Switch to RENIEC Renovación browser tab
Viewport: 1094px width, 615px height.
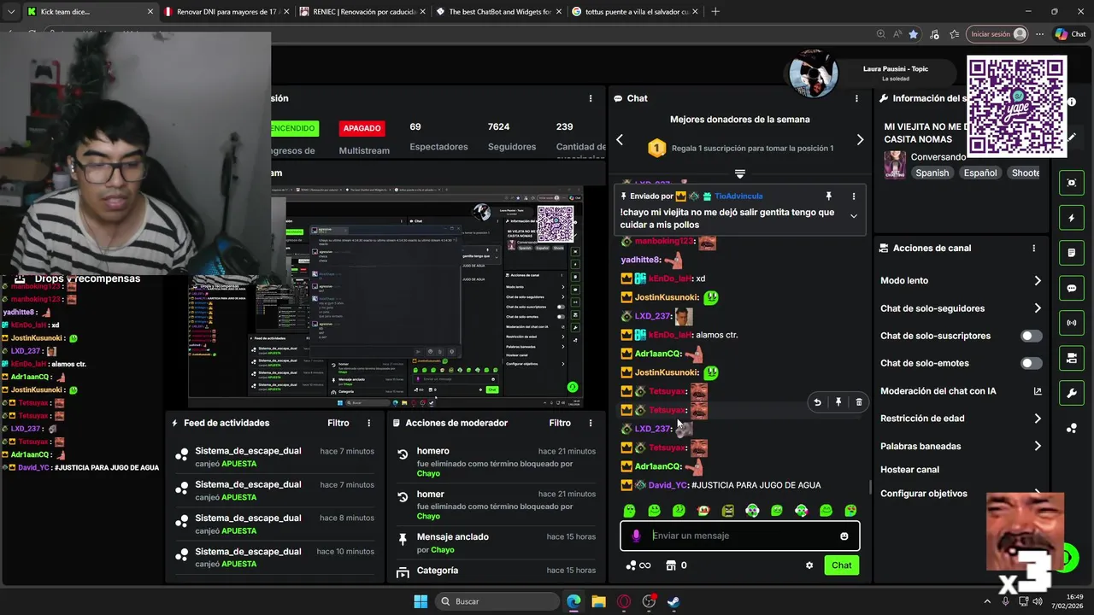click(x=362, y=12)
